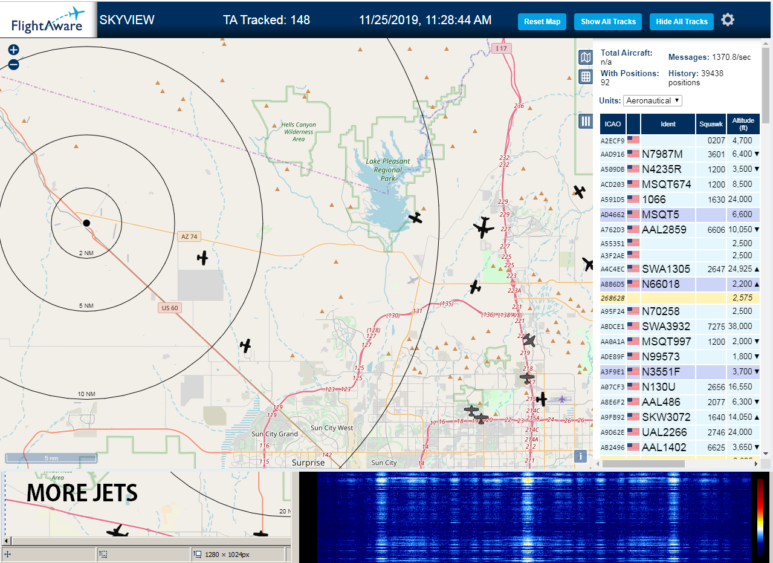Select the gray aircraft near exit 219
Image resolution: width=773 pixels, height=563 pixels.
pyautogui.click(x=529, y=340)
